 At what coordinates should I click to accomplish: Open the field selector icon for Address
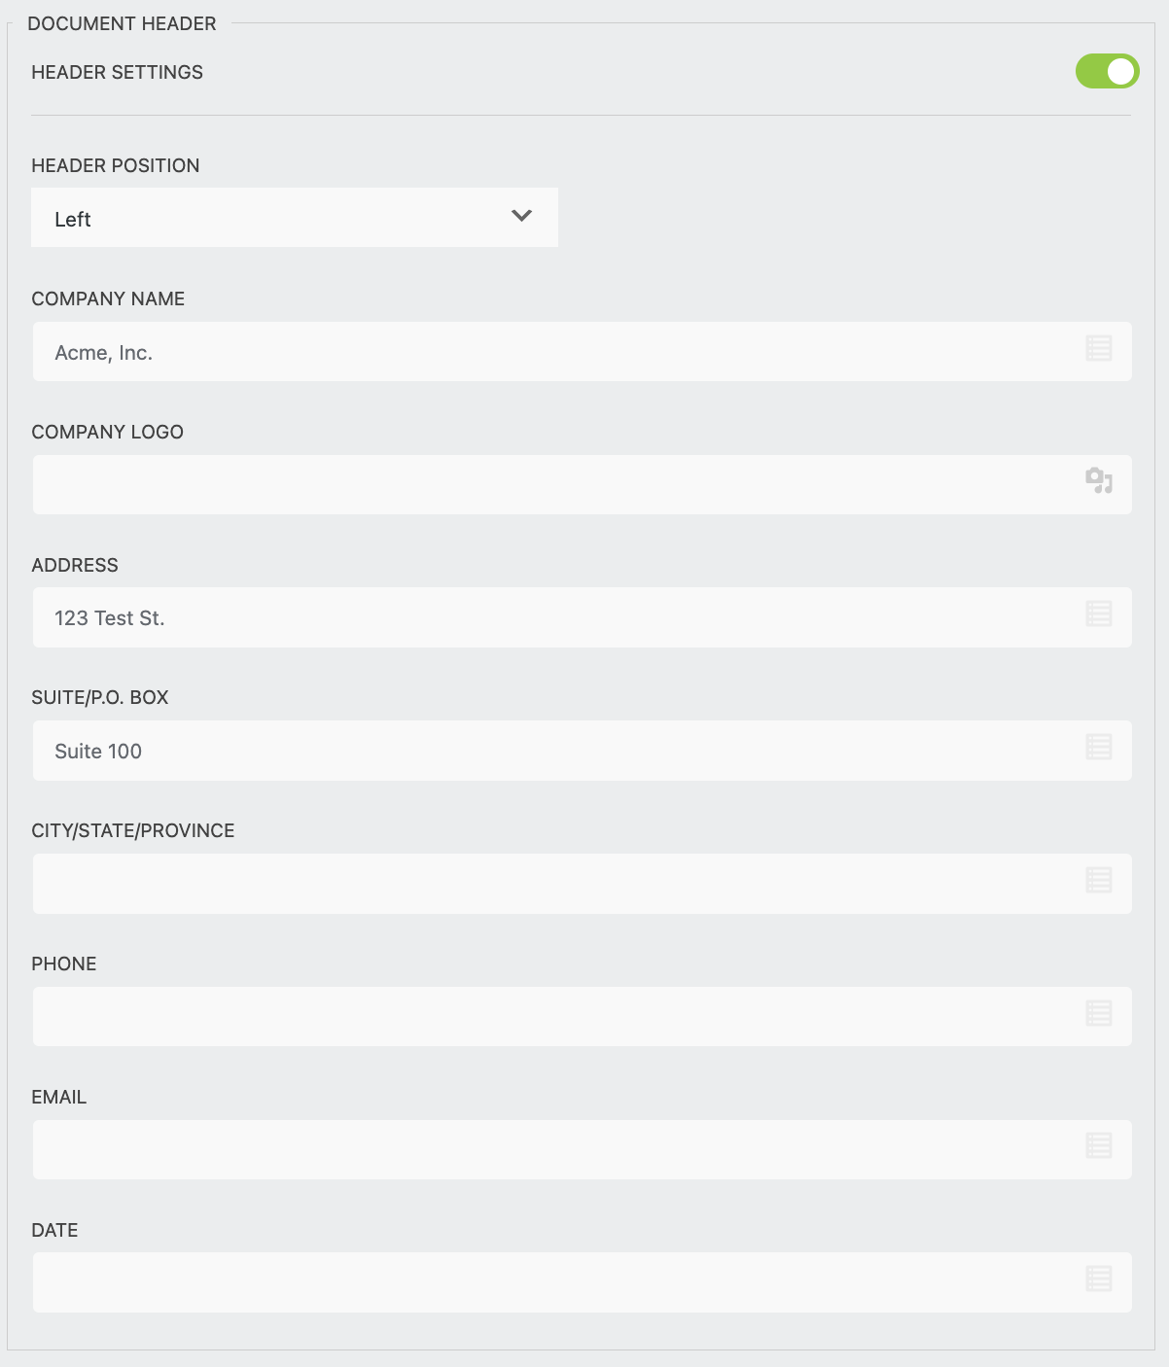[1098, 613]
